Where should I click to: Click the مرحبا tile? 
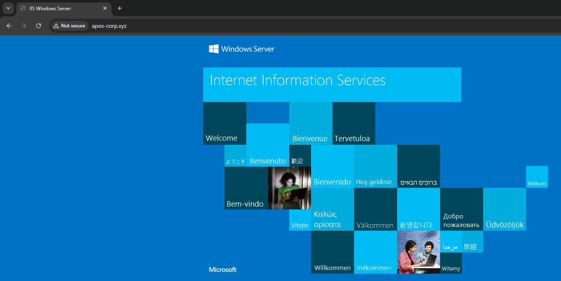451,241
